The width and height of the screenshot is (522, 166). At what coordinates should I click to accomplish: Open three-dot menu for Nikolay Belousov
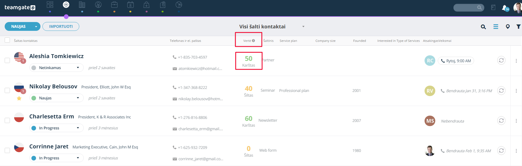tap(516, 91)
